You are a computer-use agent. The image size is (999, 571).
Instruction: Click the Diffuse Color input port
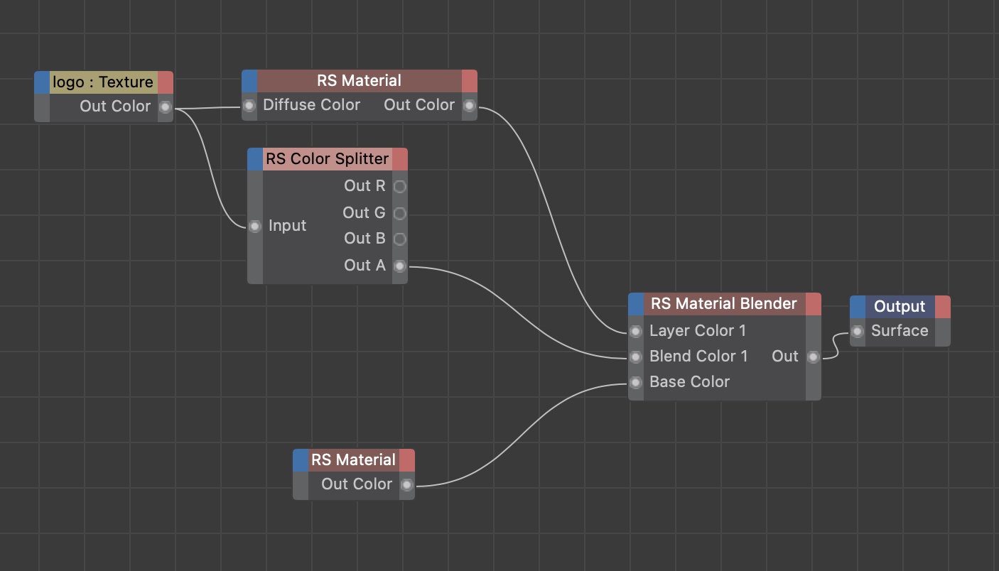pyautogui.click(x=249, y=106)
